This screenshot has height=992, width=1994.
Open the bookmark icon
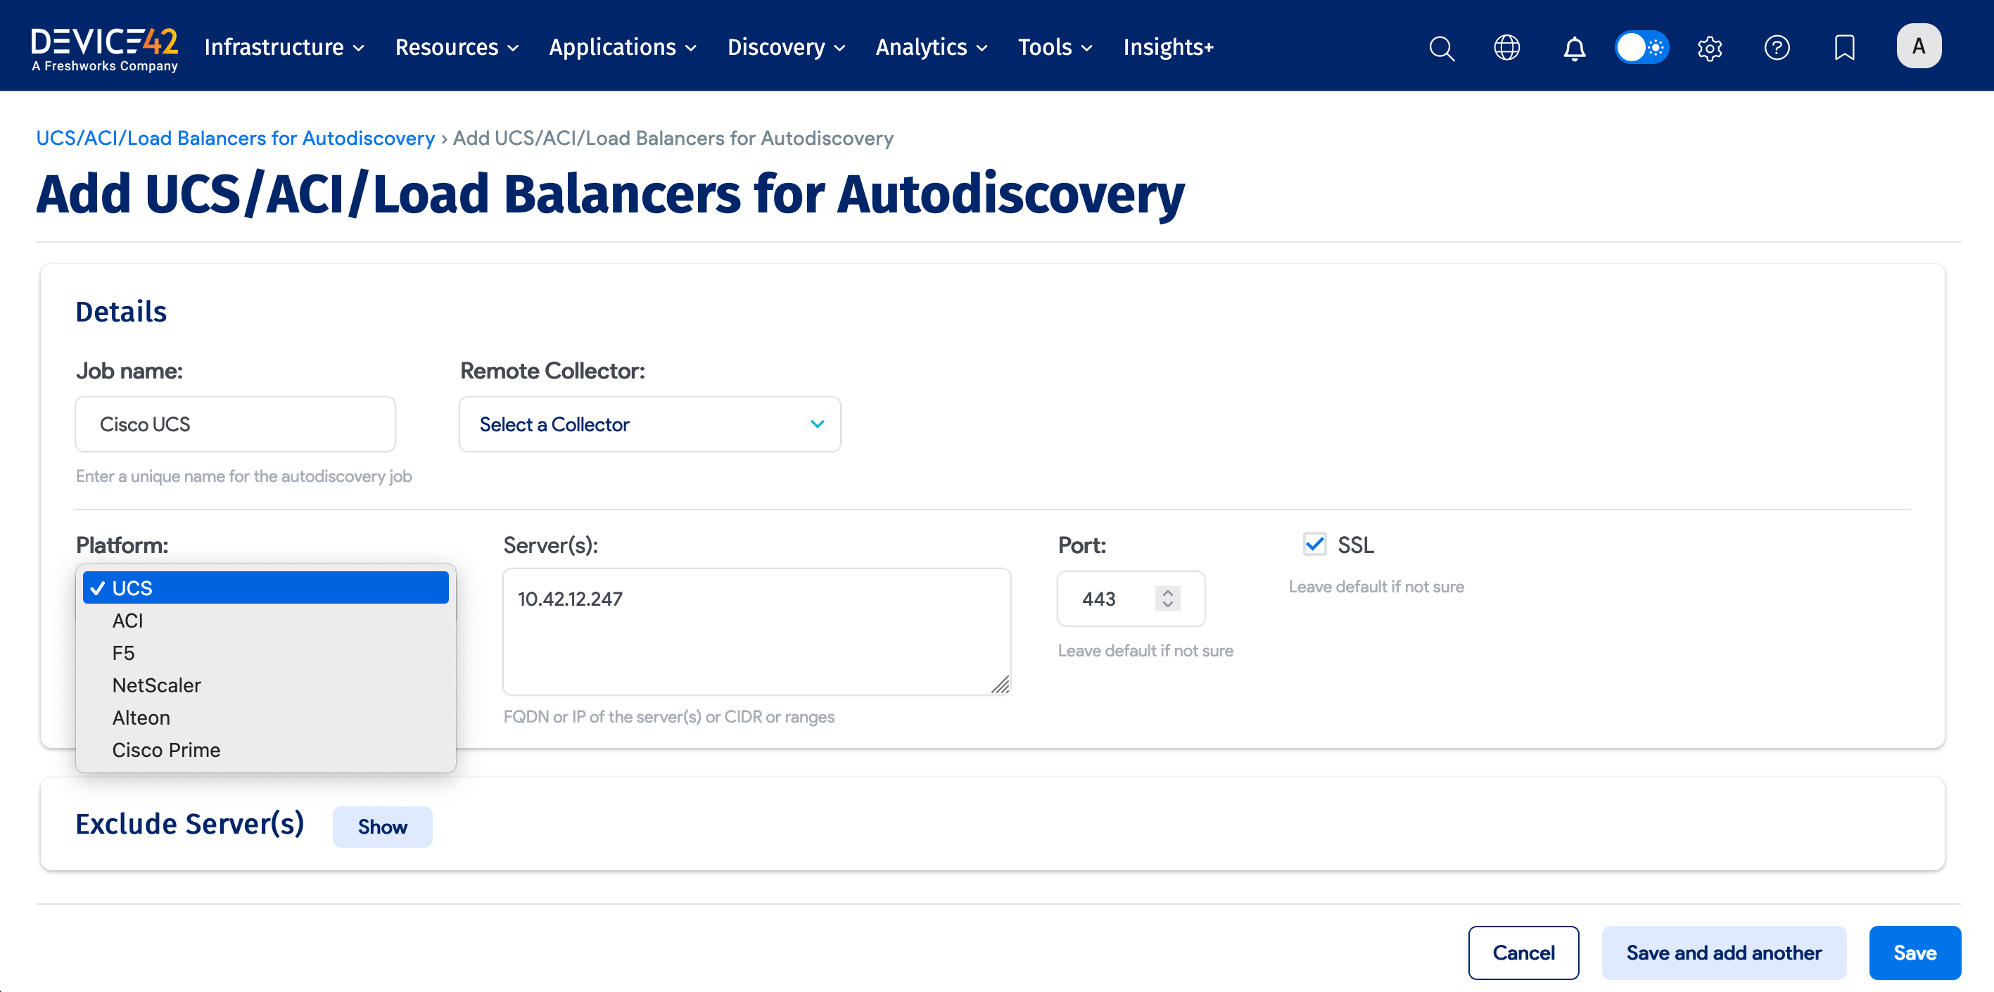[x=1844, y=48]
